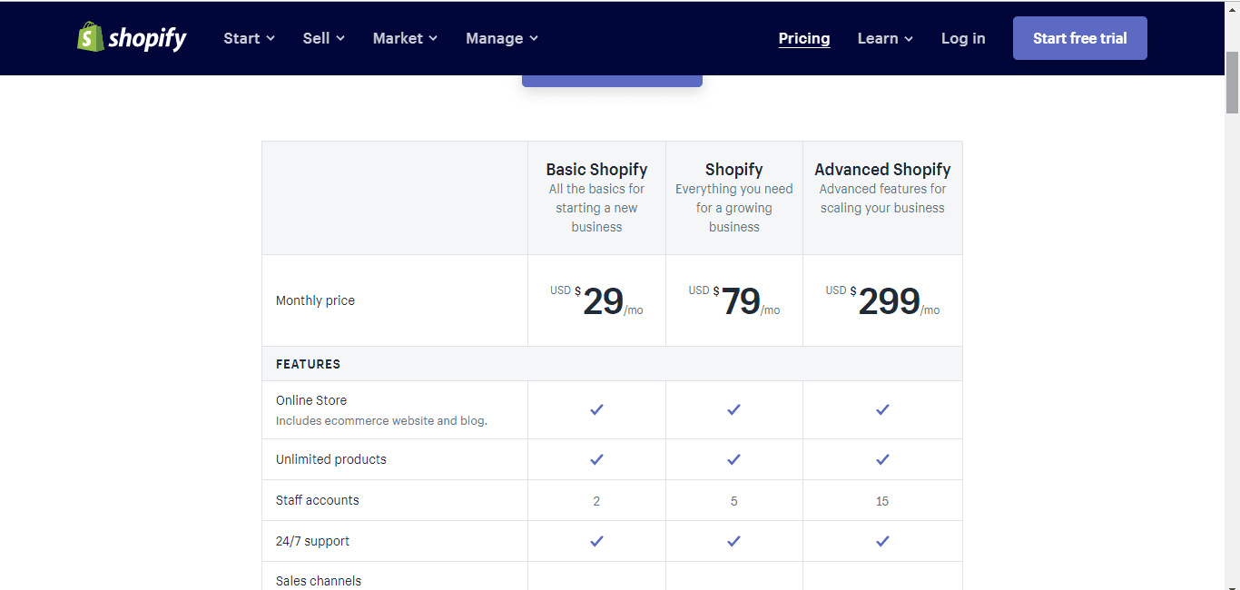Image resolution: width=1240 pixels, height=590 pixels.
Task: Click the Online Store feature label
Action: (311, 400)
